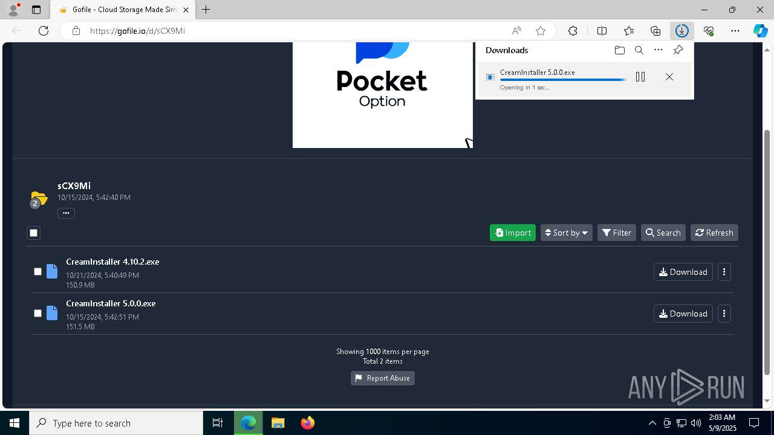Check the CreamInstaller 5.0.0.exe checkbox
This screenshot has width=774, height=435.
point(37,314)
